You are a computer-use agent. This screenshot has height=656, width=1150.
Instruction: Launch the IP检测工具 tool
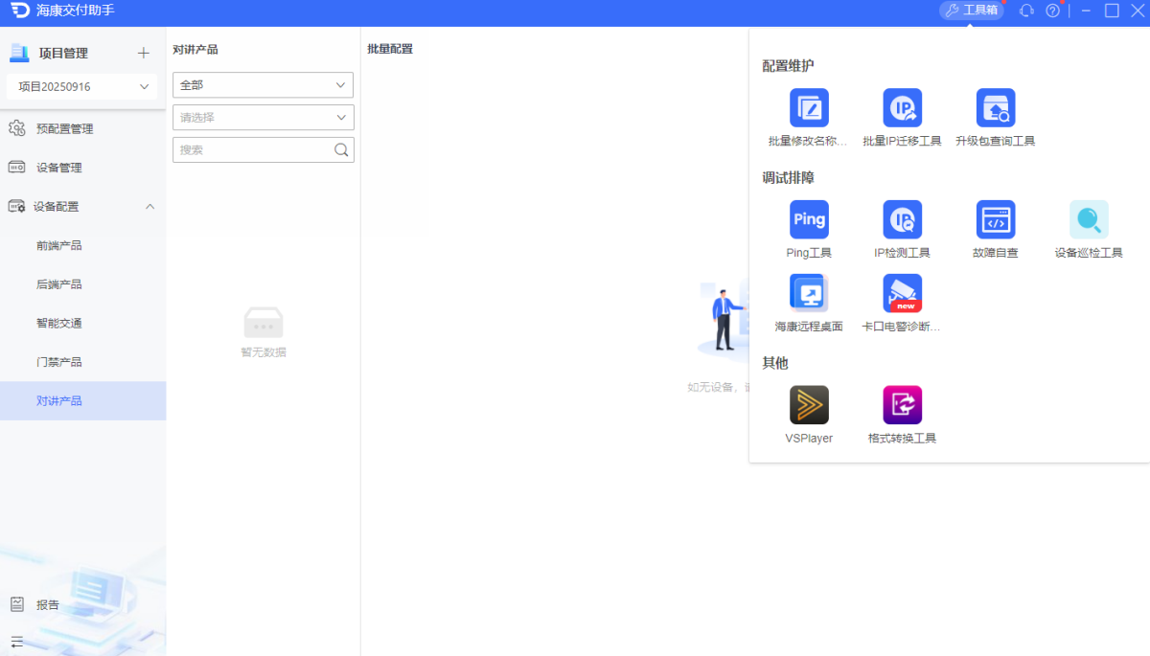[x=902, y=220]
